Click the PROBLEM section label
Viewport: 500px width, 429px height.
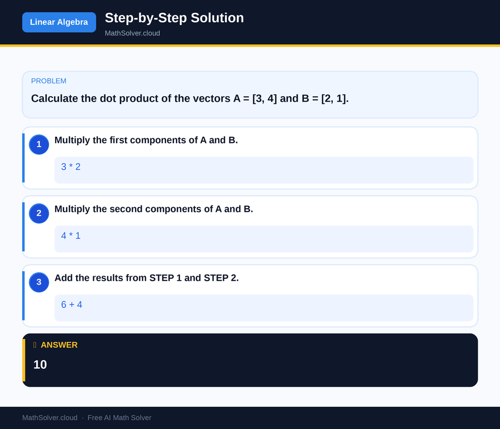(48, 81)
